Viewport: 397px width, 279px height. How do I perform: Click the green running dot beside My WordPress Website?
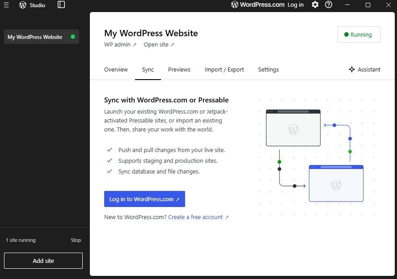point(72,37)
